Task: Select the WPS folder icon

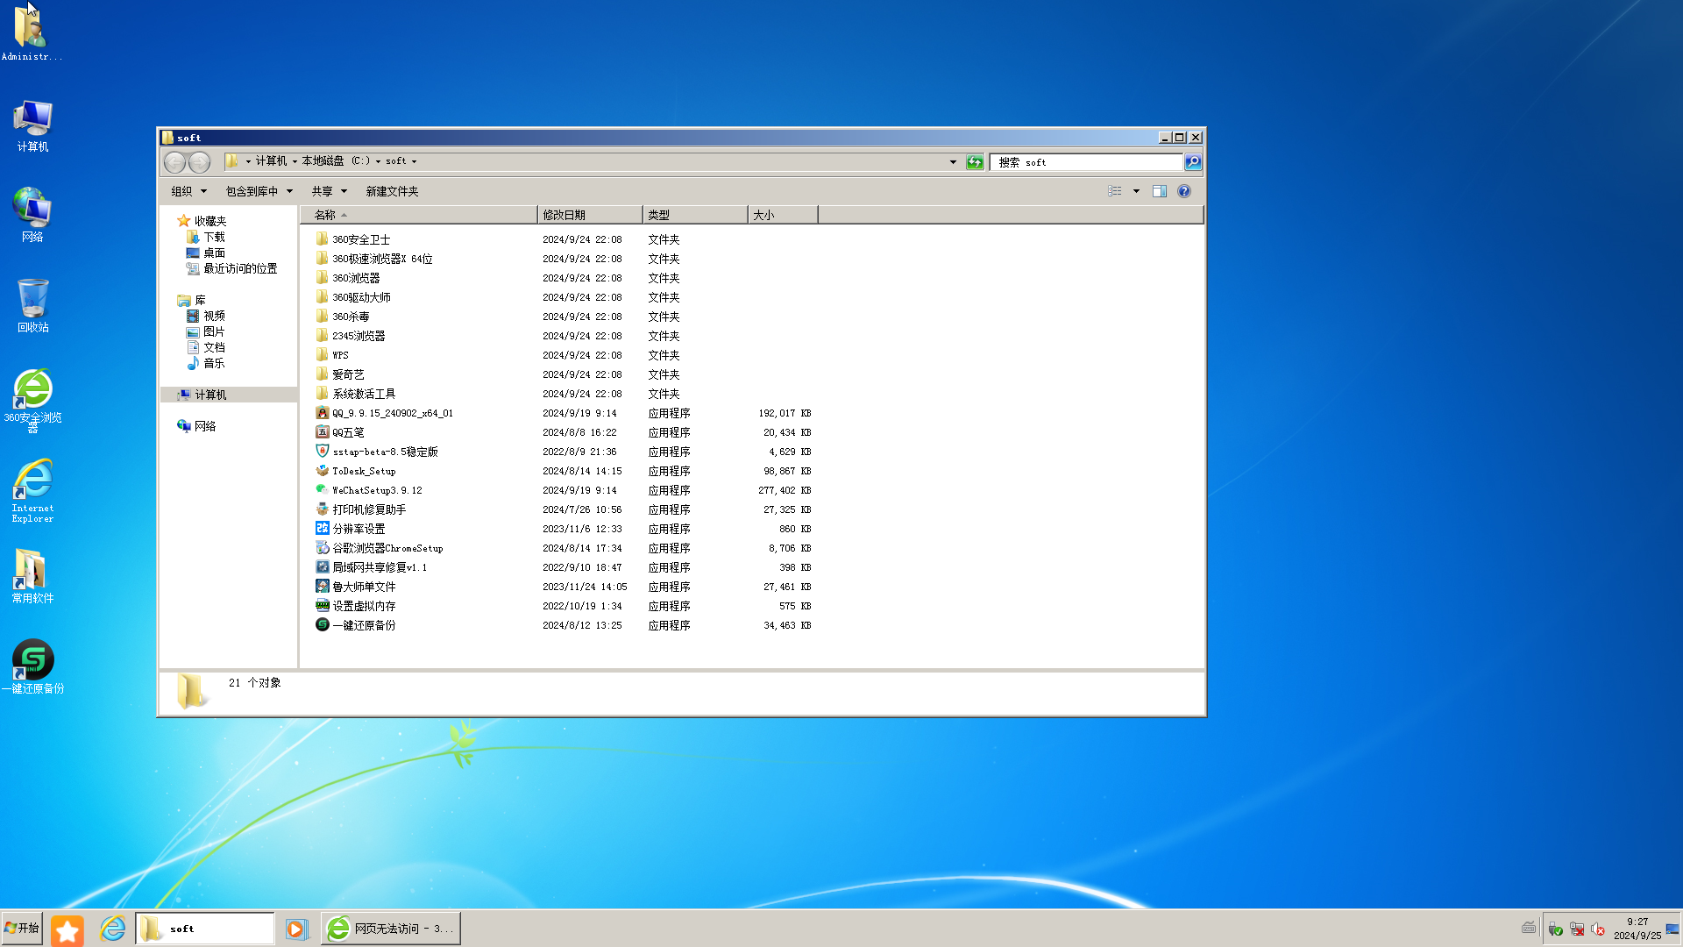Action: [323, 354]
